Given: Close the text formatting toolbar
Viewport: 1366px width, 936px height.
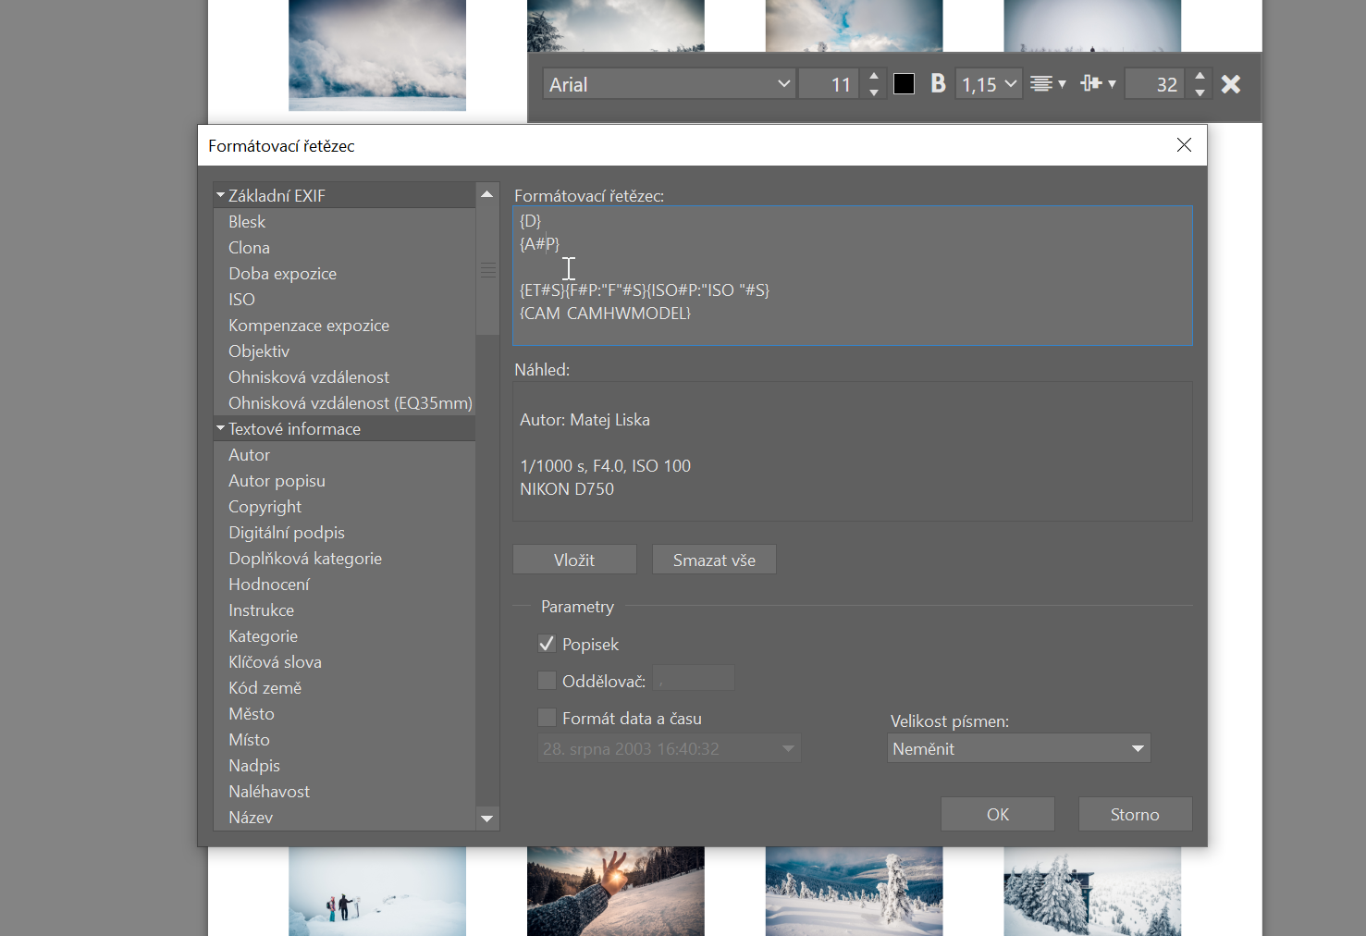Looking at the screenshot, I should click(x=1230, y=84).
